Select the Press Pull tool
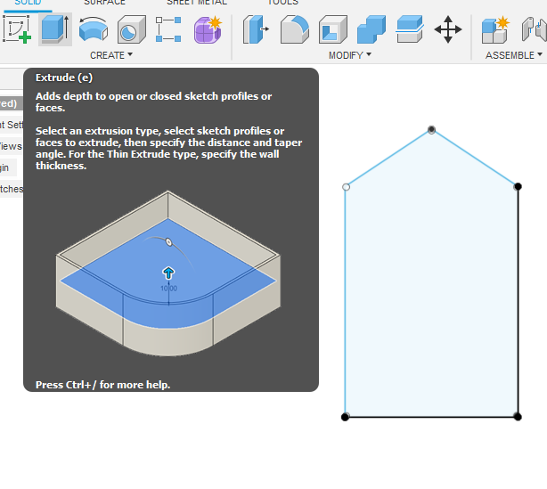The width and height of the screenshot is (547, 489). point(256,29)
